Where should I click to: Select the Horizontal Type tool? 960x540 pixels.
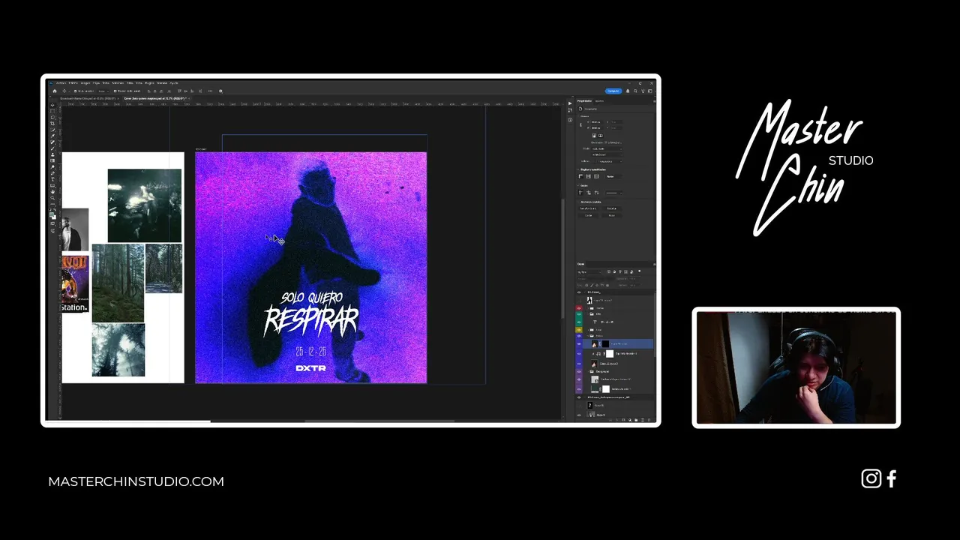point(52,179)
